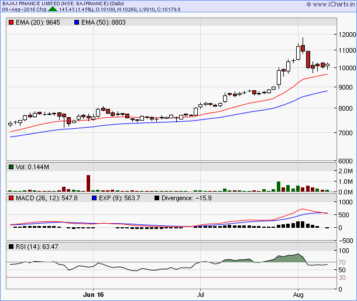Click the red EMA (20) legend swatch
Viewport: 357px width, 301px height.
click(11, 22)
